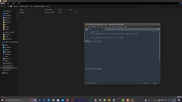Open the Goto menu in Sublime Text

(106, 27)
